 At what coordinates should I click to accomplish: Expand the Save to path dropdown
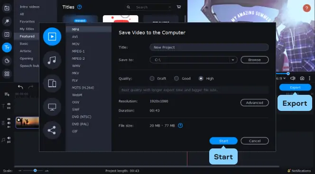tap(232, 60)
